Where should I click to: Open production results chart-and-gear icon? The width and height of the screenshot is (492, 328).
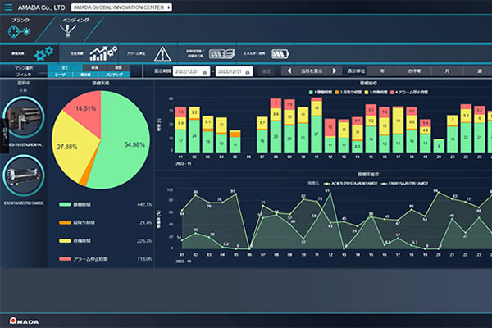point(103,53)
